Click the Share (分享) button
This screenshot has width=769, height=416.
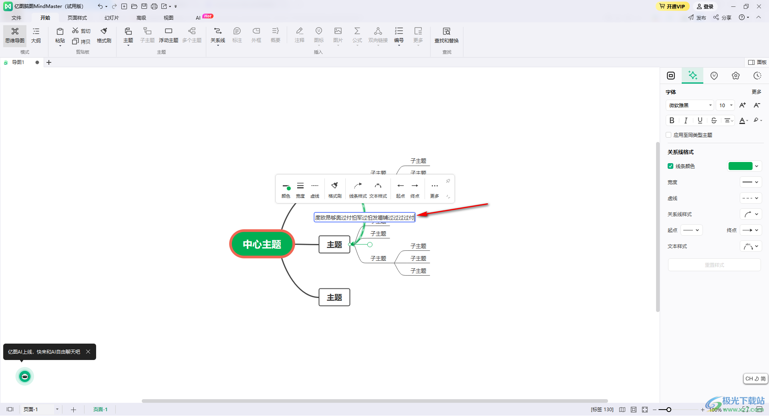[722, 18]
